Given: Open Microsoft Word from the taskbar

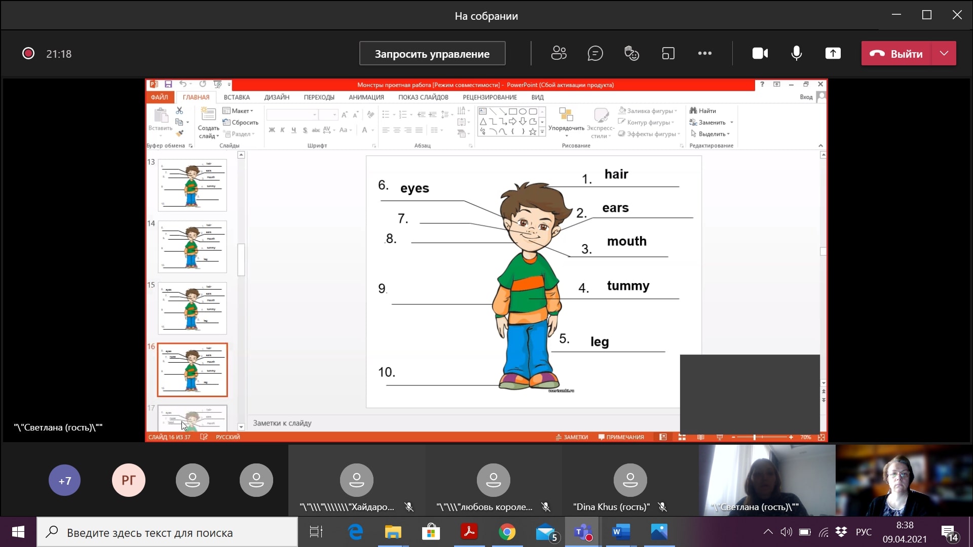Looking at the screenshot, I should pyautogui.click(x=621, y=532).
